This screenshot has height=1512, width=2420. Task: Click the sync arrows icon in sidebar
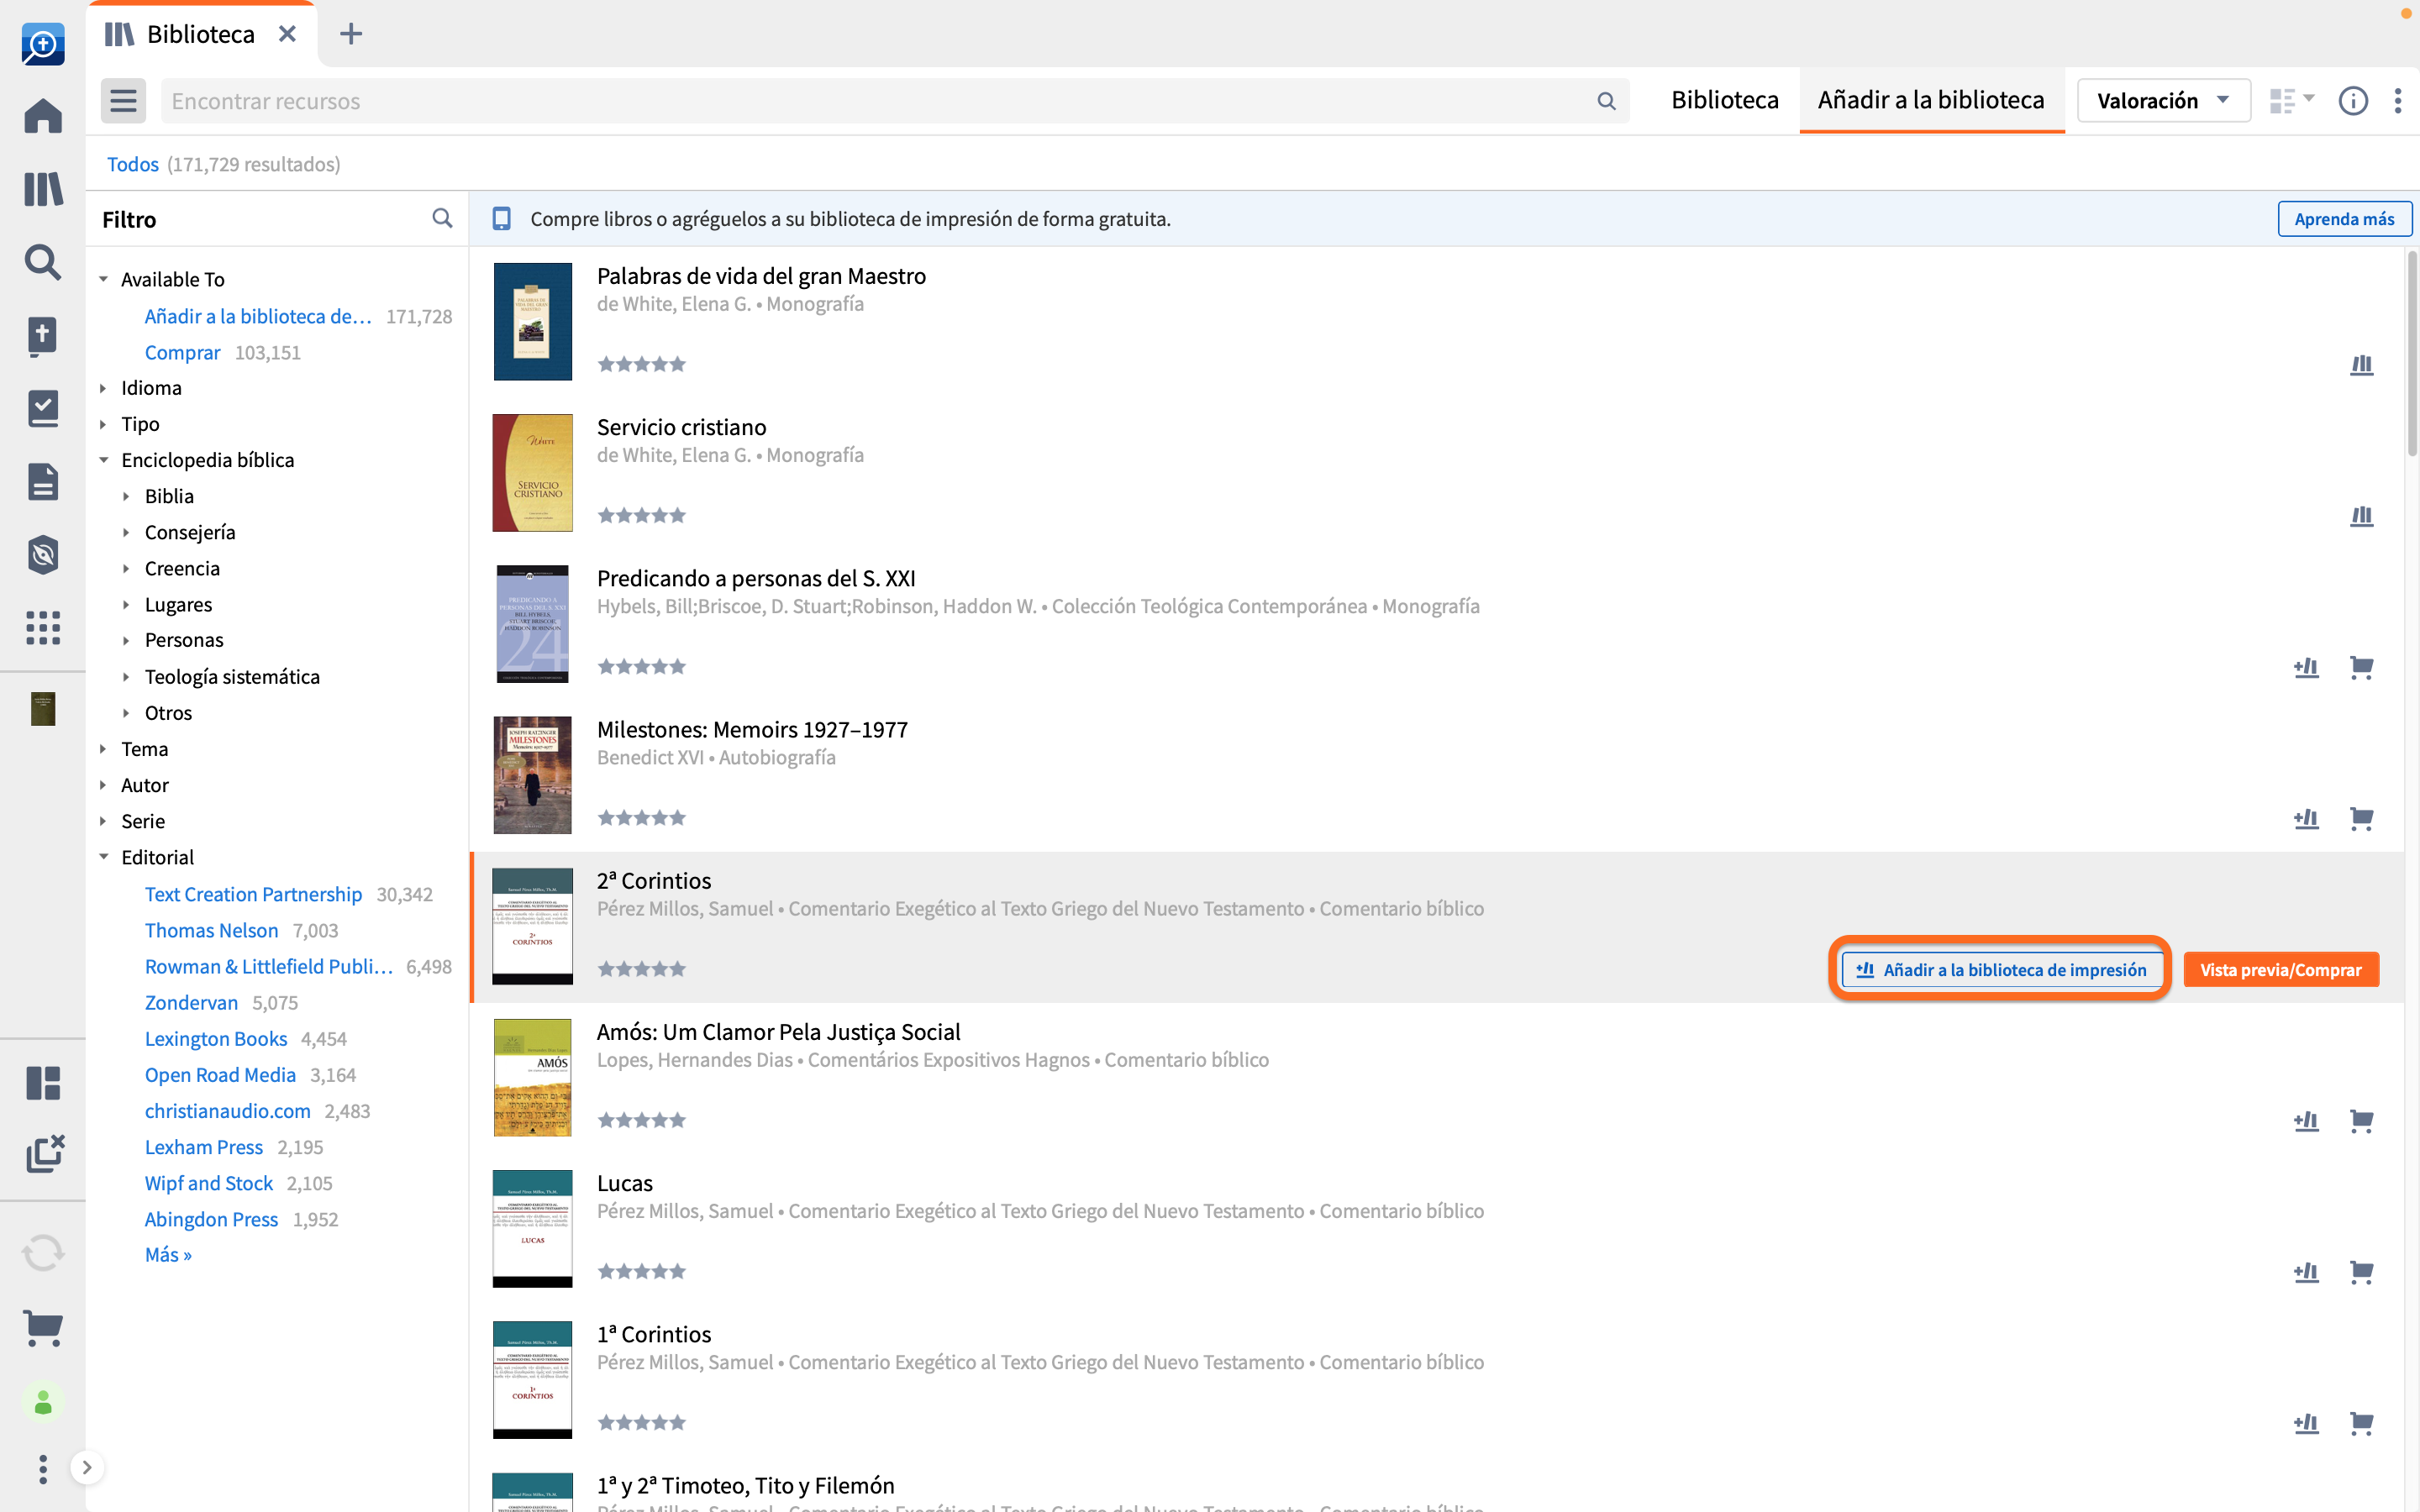43,1253
